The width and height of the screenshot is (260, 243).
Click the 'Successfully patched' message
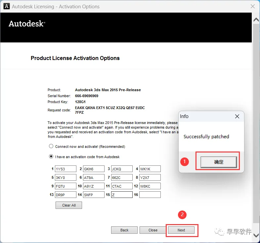click(x=206, y=137)
